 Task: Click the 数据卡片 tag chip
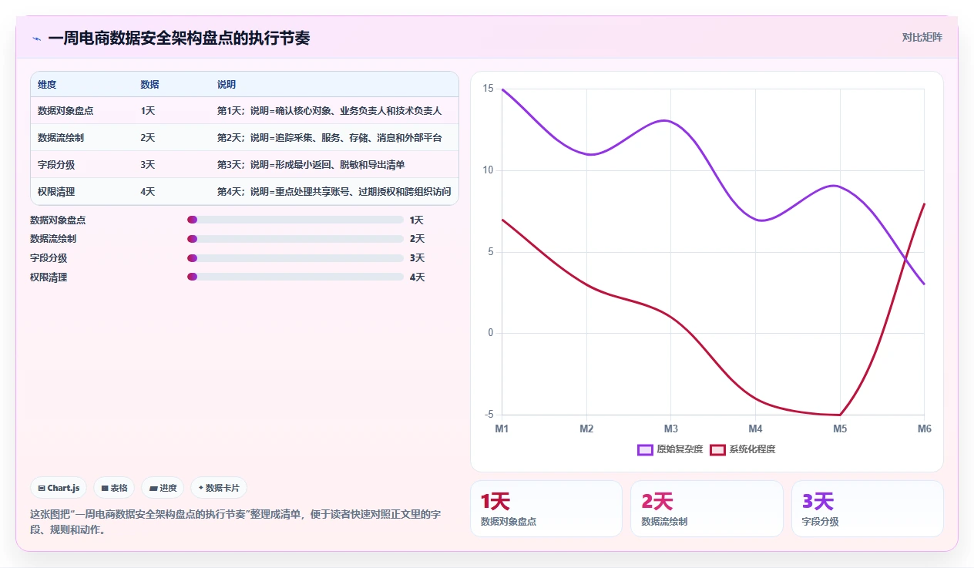[x=219, y=488]
